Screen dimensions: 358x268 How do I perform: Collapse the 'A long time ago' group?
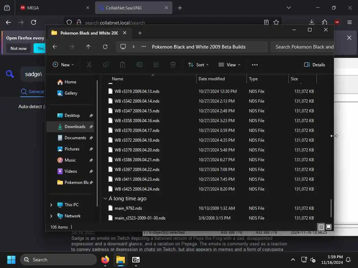point(105,199)
